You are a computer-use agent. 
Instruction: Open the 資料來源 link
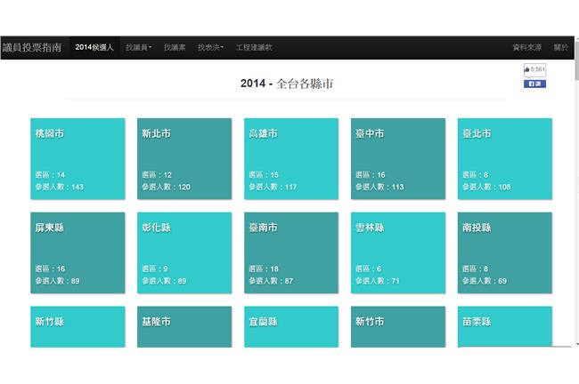[527, 47]
